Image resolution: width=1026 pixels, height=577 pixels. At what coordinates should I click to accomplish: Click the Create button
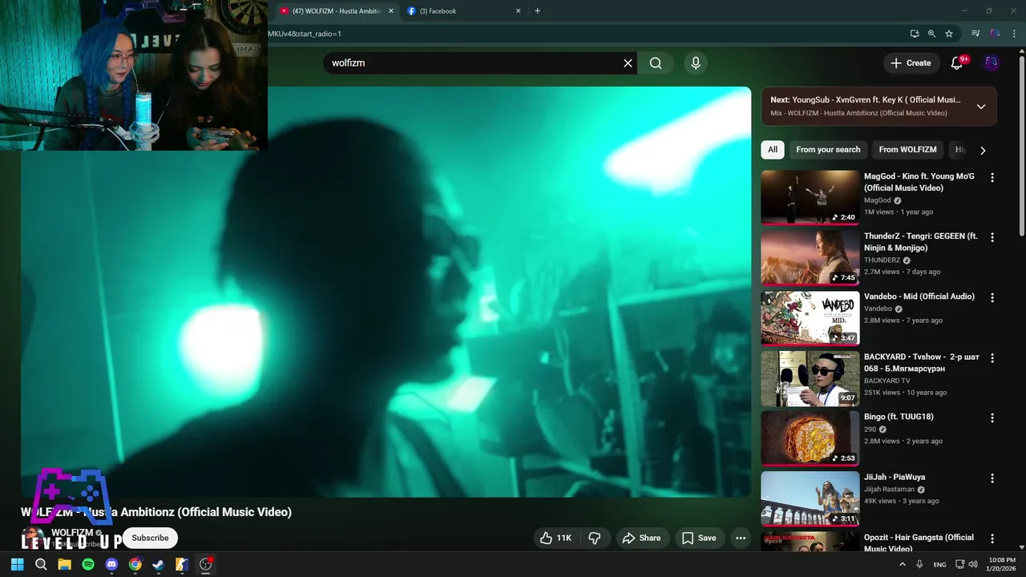pos(911,63)
